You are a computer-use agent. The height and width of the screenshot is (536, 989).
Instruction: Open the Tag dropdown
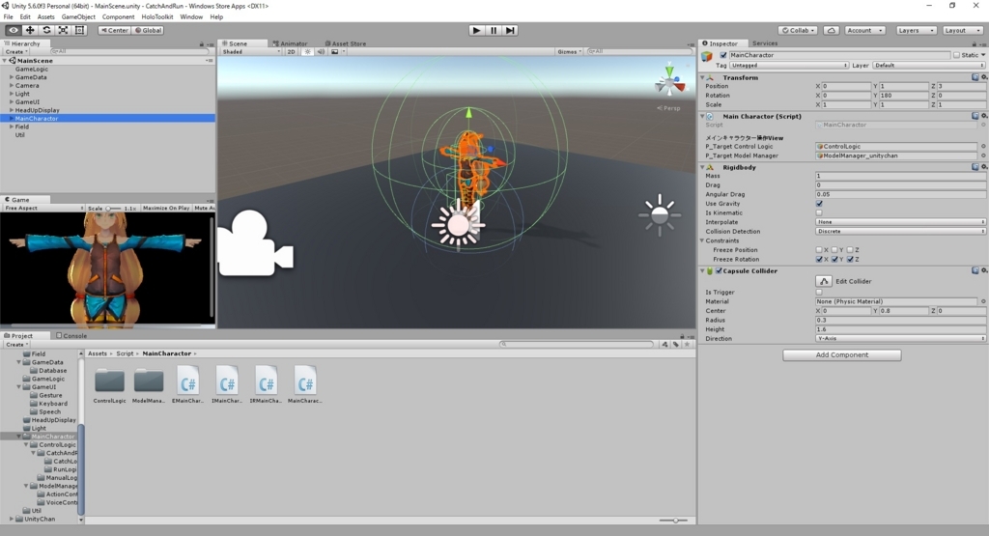(x=789, y=66)
